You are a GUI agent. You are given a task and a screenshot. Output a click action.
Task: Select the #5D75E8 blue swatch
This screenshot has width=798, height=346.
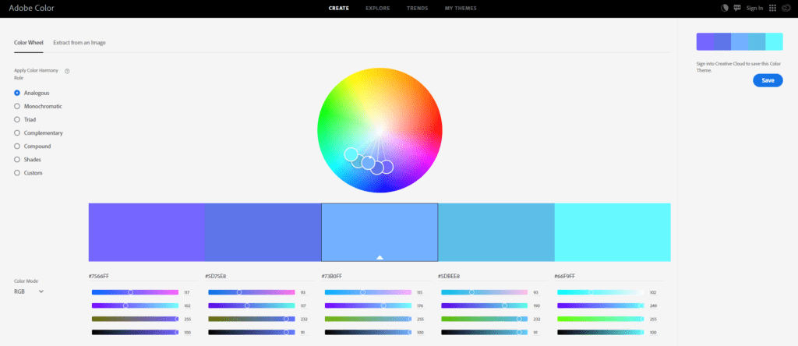(263, 232)
